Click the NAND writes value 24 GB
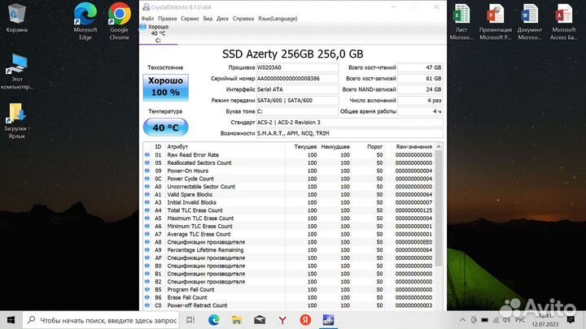 tap(420, 89)
